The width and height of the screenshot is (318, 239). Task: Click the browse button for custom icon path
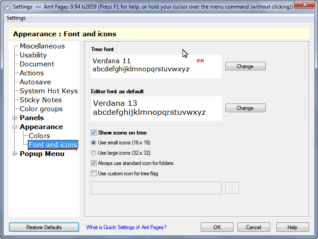point(232,188)
